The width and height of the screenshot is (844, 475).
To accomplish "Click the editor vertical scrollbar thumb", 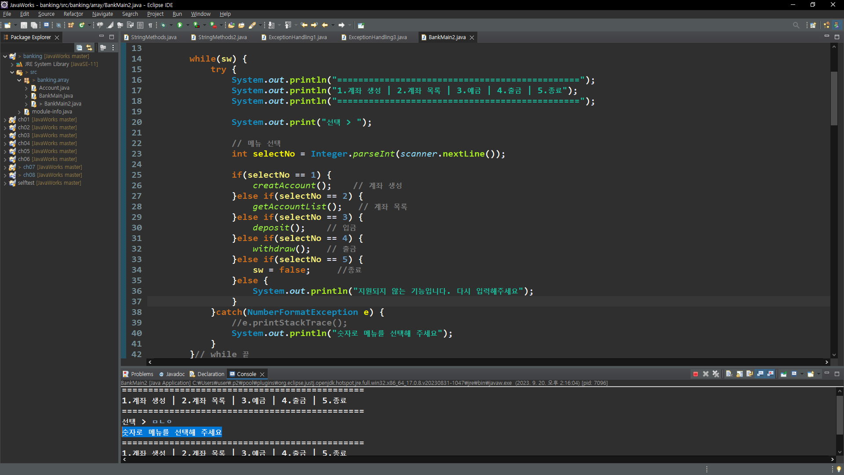I will [834, 99].
